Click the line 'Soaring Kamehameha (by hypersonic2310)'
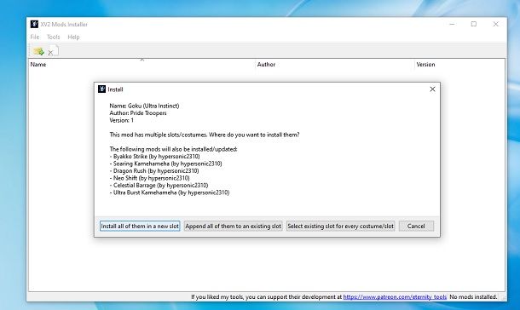Image resolution: width=520 pixels, height=310 pixels. (166, 164)
